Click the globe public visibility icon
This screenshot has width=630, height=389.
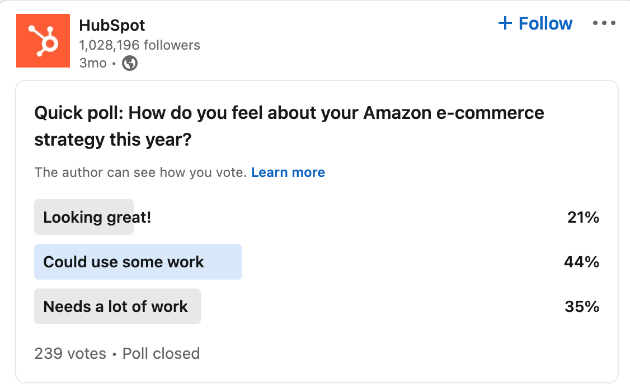pos(130,63)
